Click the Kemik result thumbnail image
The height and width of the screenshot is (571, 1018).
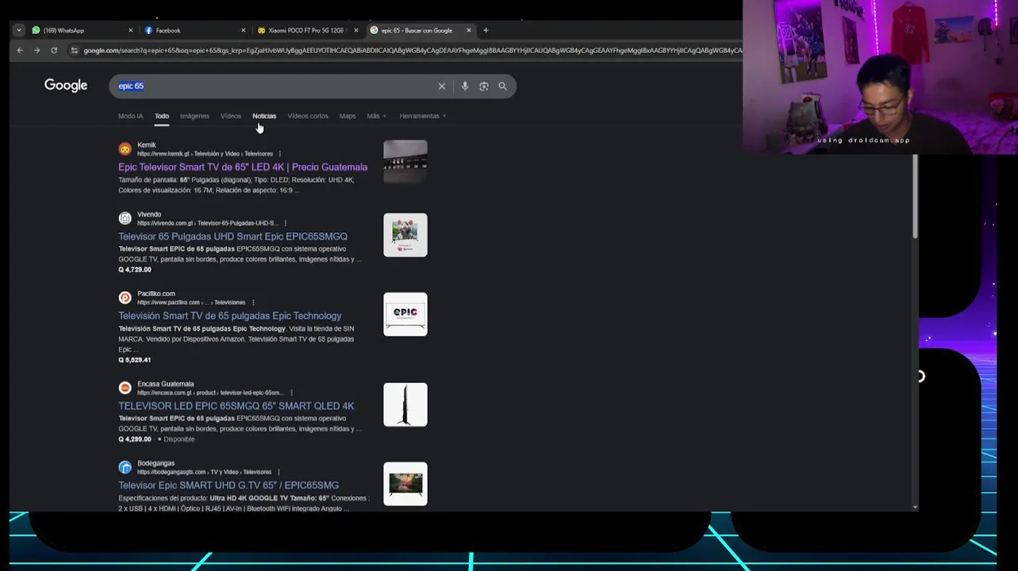pos(405,161)
